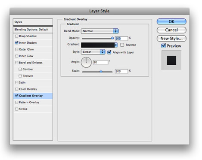The width and height of the screenshot is (202, 160).
Task: Select the Styles list header
Action: point(33,22)
